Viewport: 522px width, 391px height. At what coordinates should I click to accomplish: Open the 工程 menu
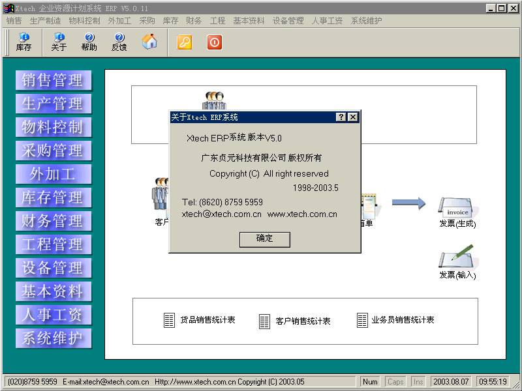tap(217, 21)
